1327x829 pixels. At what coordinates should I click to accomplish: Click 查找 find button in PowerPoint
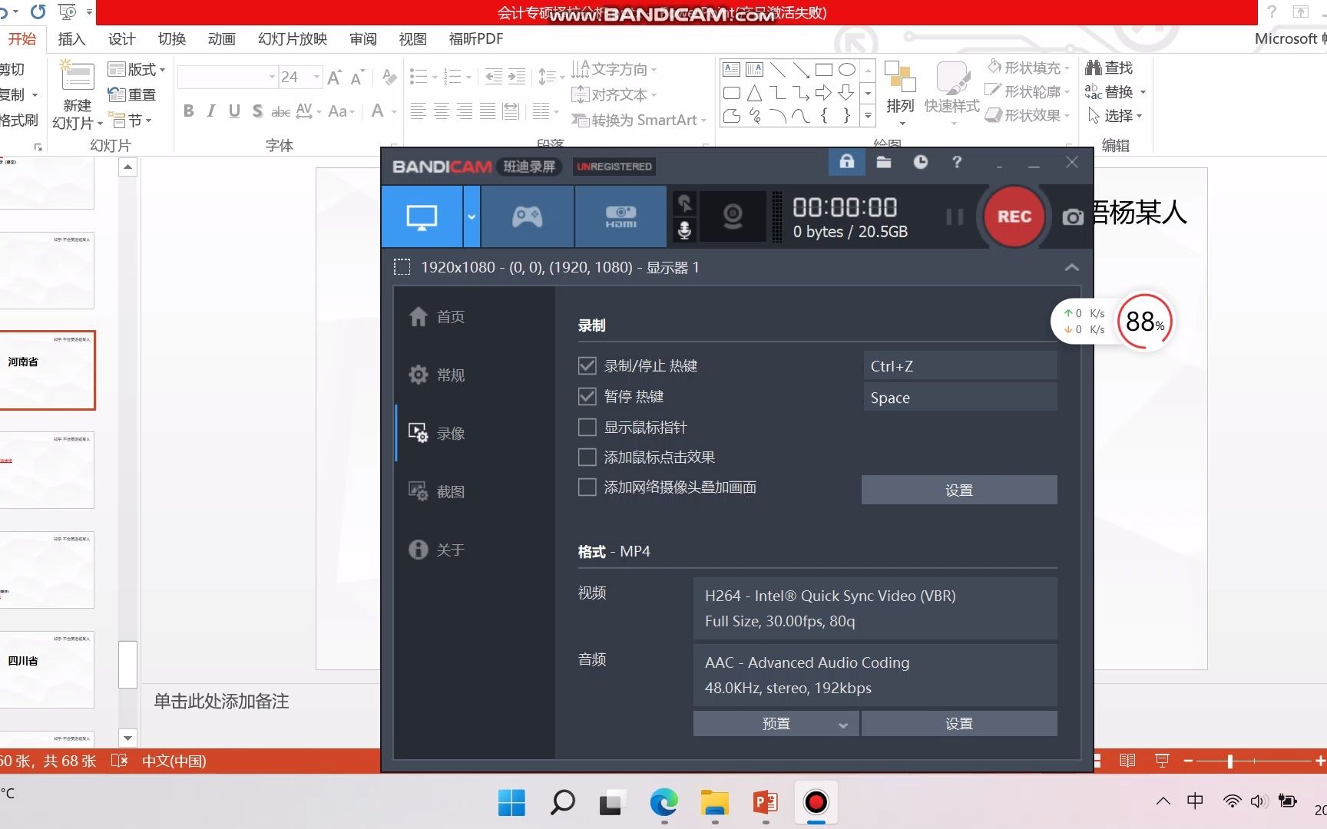tap(1109, 68)
